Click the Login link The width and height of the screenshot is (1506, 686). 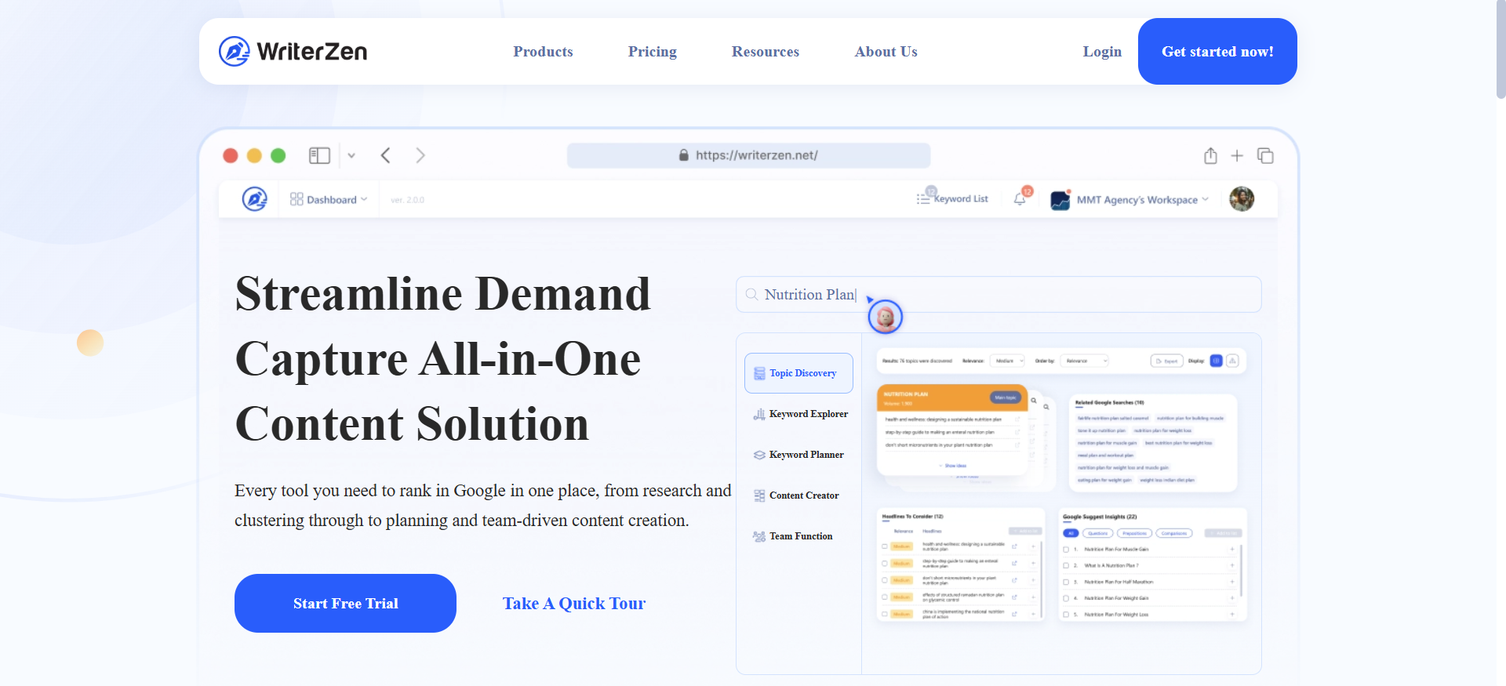[x=1102, y=52]
